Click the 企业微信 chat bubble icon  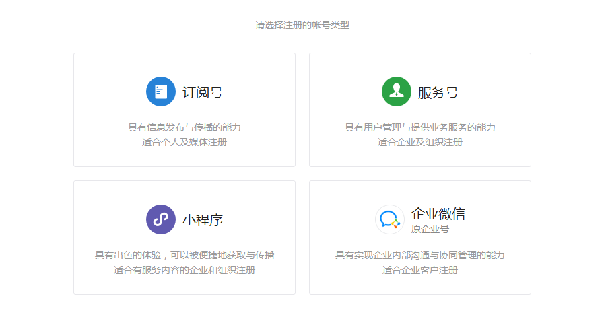pos(390,219)
